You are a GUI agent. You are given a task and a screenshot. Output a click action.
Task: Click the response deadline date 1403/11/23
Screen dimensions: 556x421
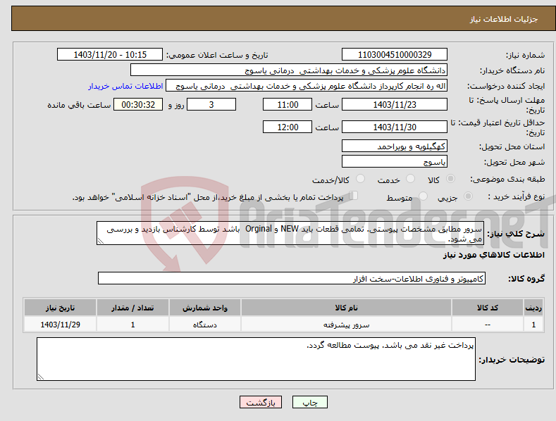click(395, 104)
